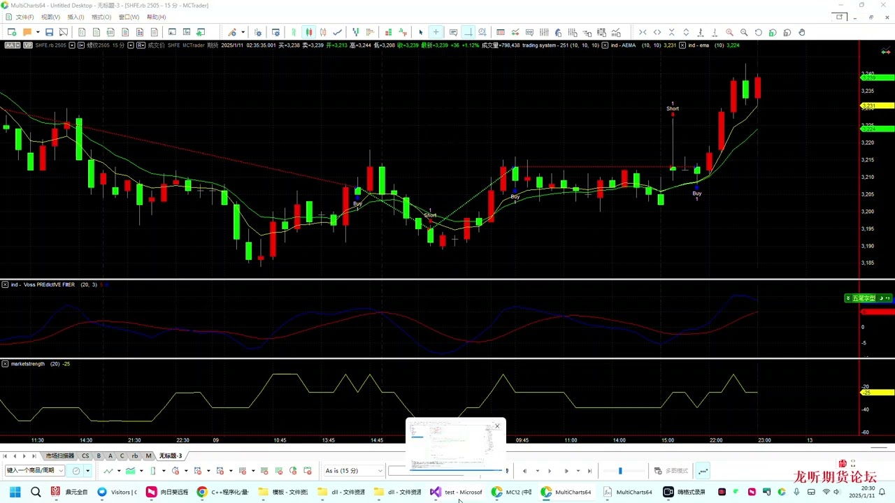Open the AA button dropdown arrow
This screenshot has height=503, width=895.
(18, 45)
